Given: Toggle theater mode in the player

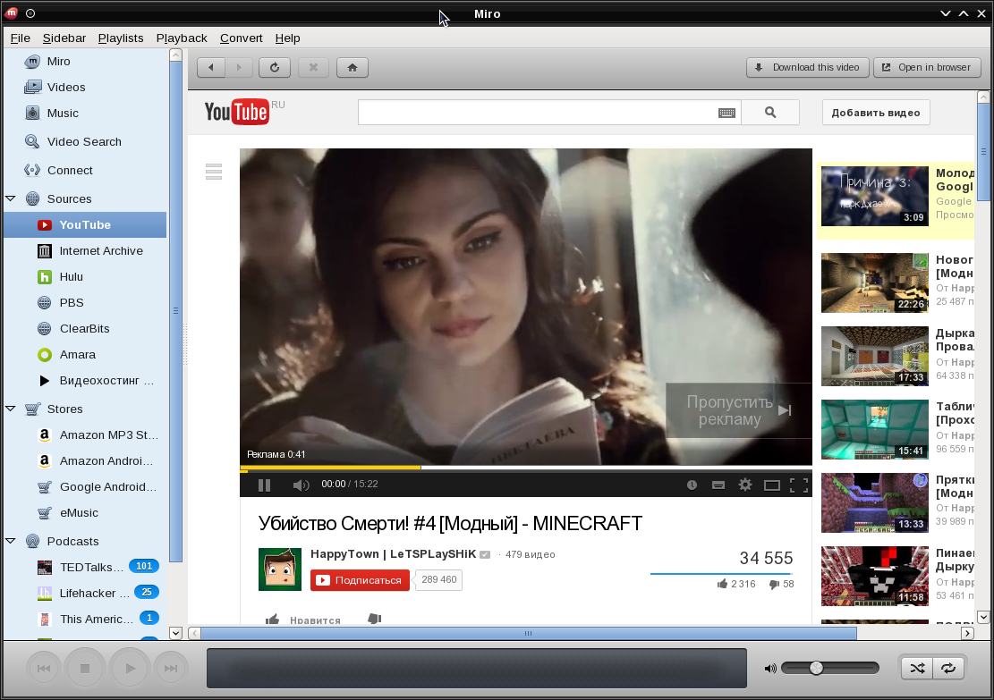Looking at the screenshot, I should point(771,485).
